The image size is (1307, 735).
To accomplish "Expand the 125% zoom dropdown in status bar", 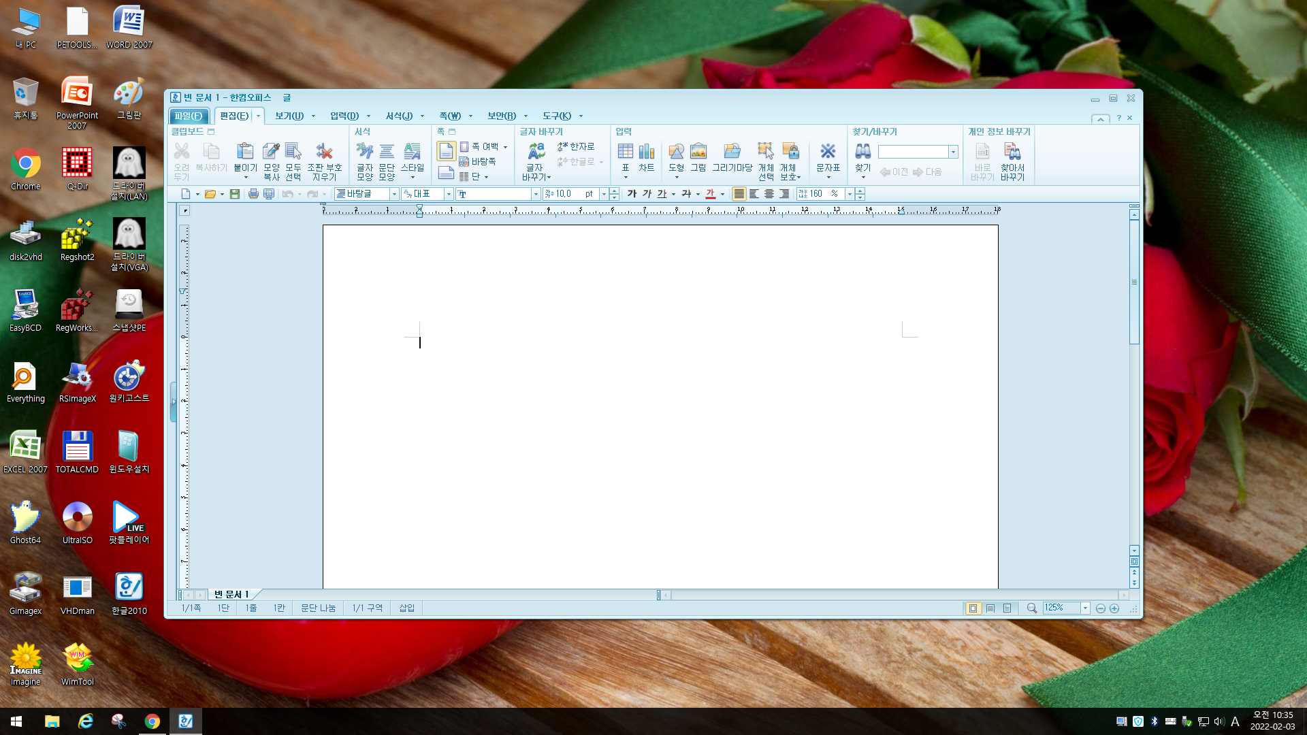I will coord(1085,608).
